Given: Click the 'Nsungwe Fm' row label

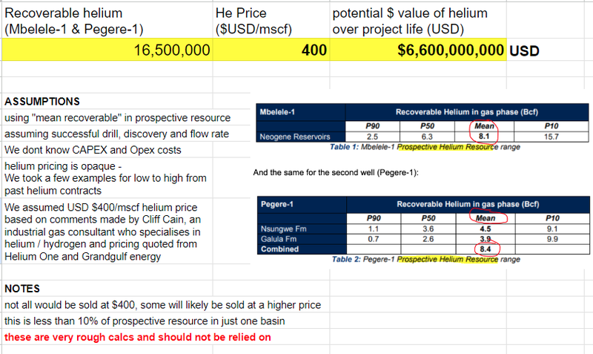Looking at the screenshot, I should (x=284, y=229).
